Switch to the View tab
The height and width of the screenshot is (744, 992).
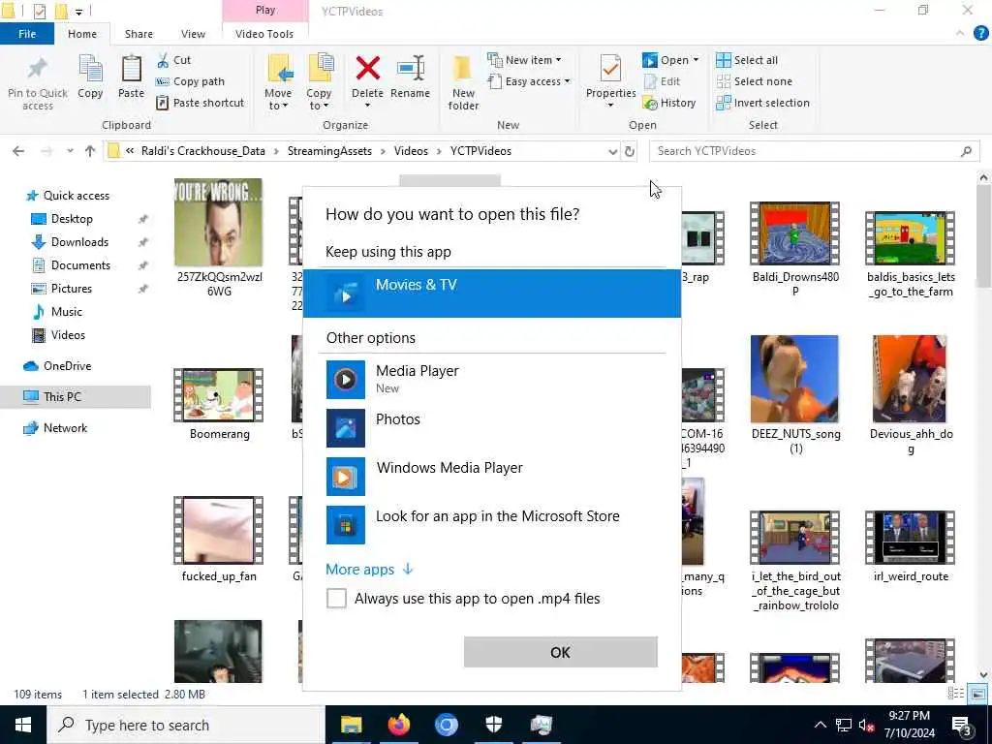point(193,34)
